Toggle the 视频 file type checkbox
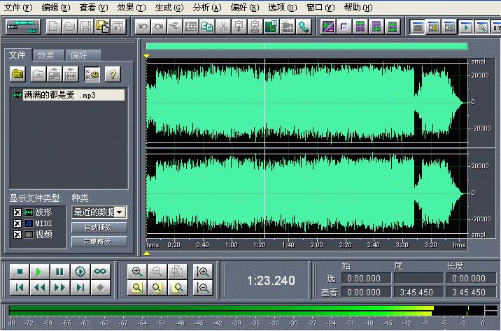This screenshot has width=501, height=331. tap(17, 235)
